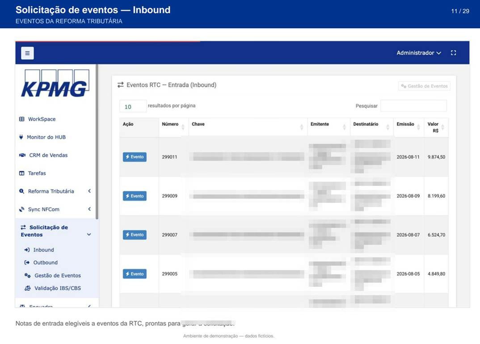Select the Inbound submenu item

(39, 250)
